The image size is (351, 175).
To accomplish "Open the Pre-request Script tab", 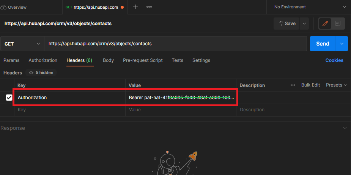I will click(x=143, y=60).
